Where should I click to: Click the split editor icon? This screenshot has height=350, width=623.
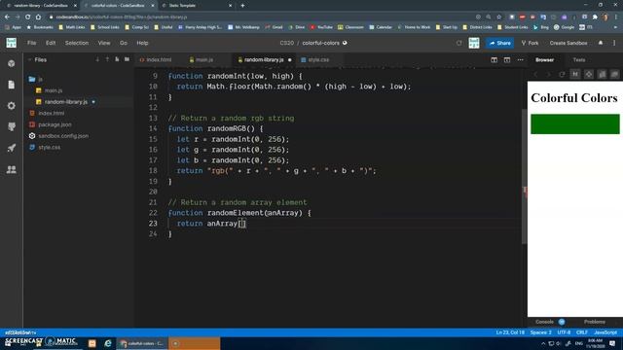[x=494, y=60]
